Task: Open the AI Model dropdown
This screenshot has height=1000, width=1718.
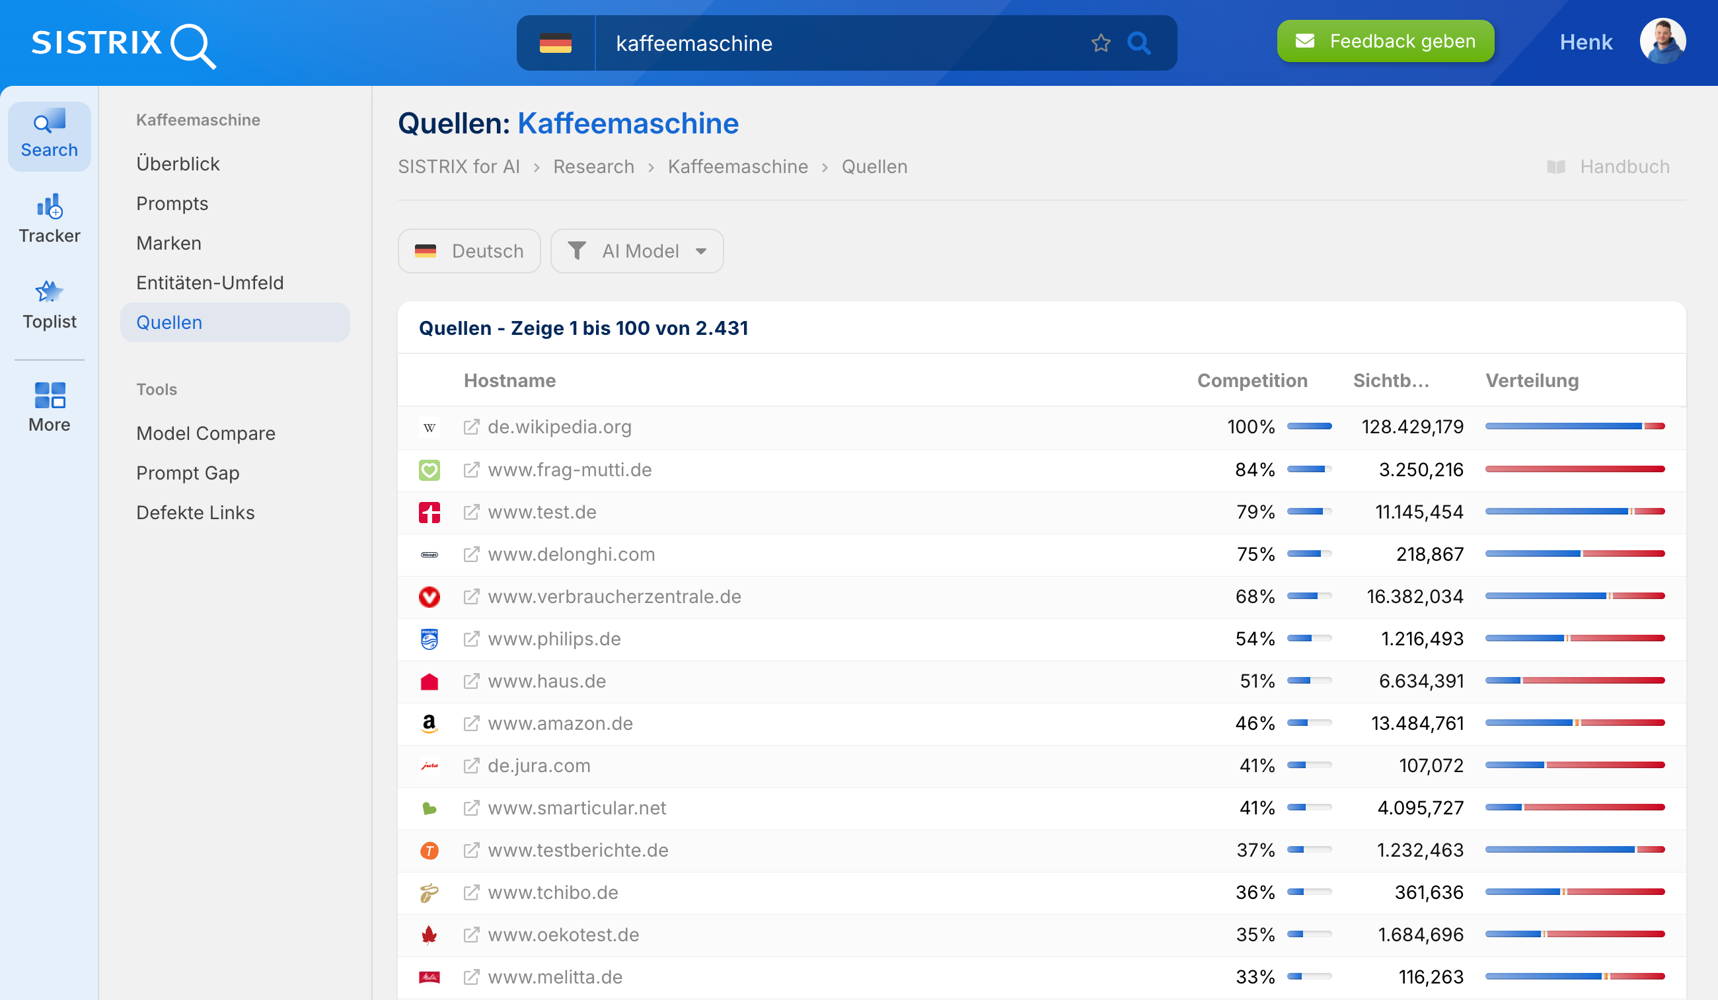Action: (637, 251)
